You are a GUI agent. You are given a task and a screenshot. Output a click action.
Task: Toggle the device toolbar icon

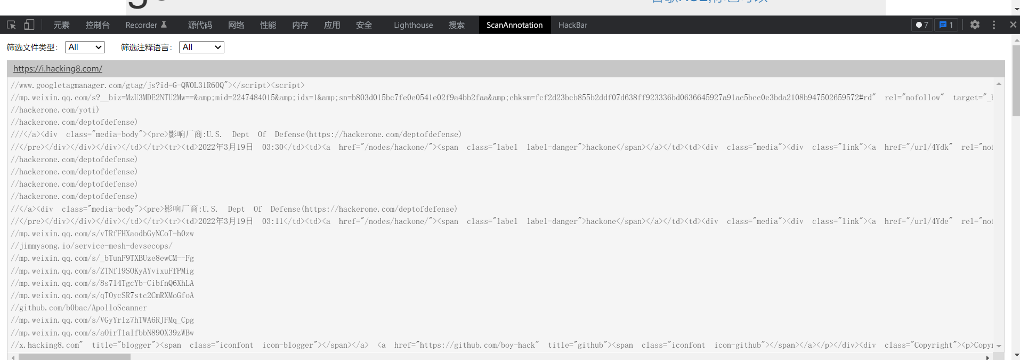tap(29, 25)
